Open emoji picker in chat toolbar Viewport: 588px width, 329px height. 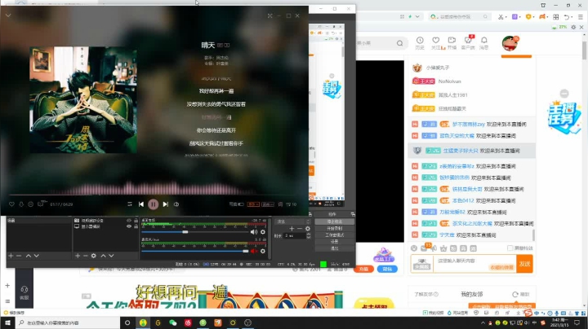pyautogui.click(x=414, y=248)
